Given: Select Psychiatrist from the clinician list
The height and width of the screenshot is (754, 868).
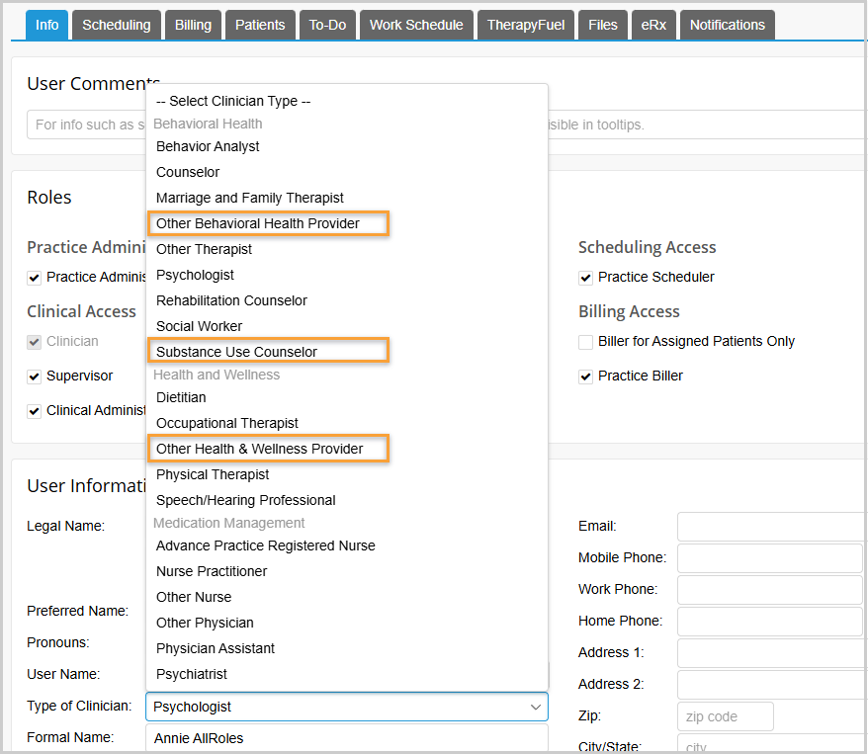Looking at the screenshot, I should point(192,674).
